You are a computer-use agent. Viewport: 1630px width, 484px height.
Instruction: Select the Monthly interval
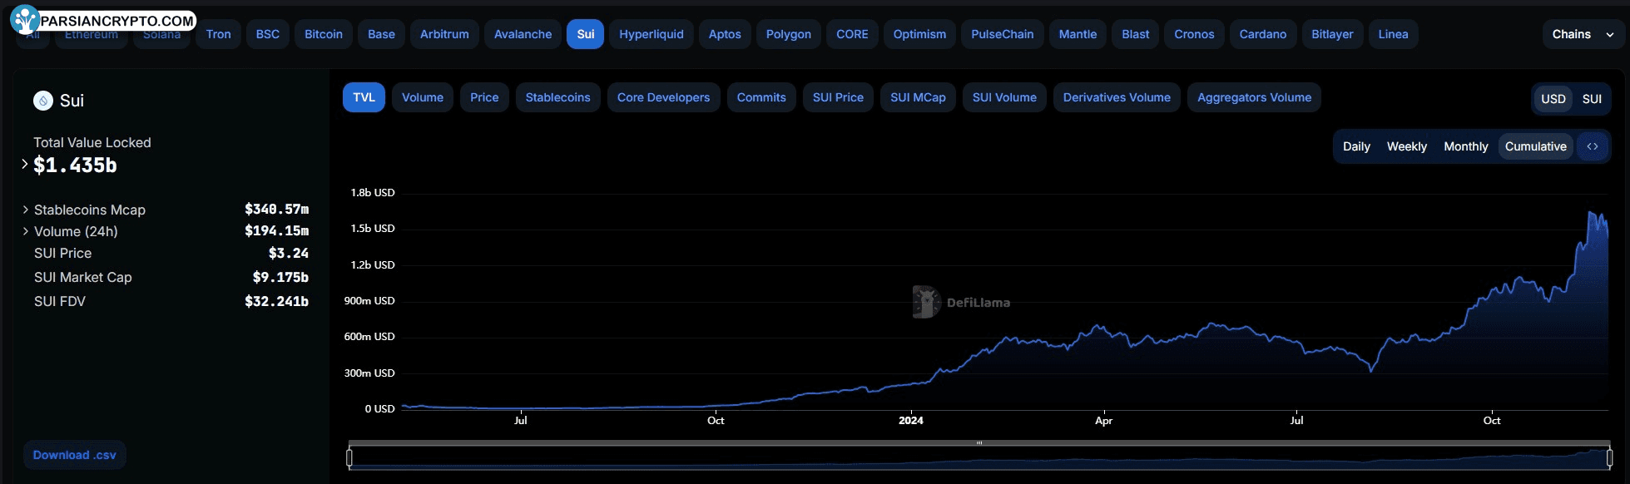(1465, 146)
